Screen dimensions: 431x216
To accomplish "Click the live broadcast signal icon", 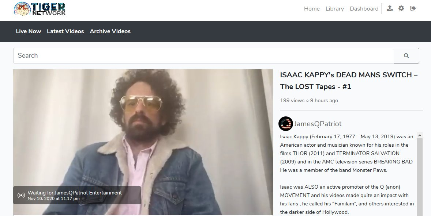I will 21,195.
